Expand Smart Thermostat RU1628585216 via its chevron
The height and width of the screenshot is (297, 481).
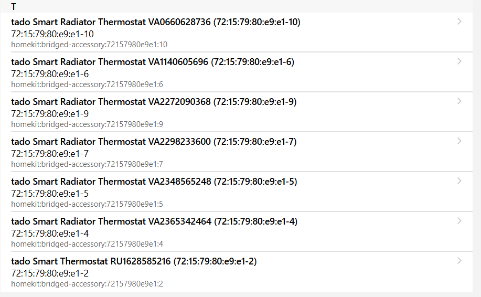tap(459, 261)
